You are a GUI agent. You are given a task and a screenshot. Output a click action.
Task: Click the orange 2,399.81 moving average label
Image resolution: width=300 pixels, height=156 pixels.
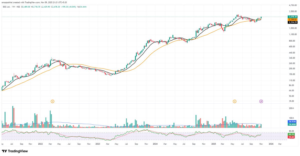point(292,19)
